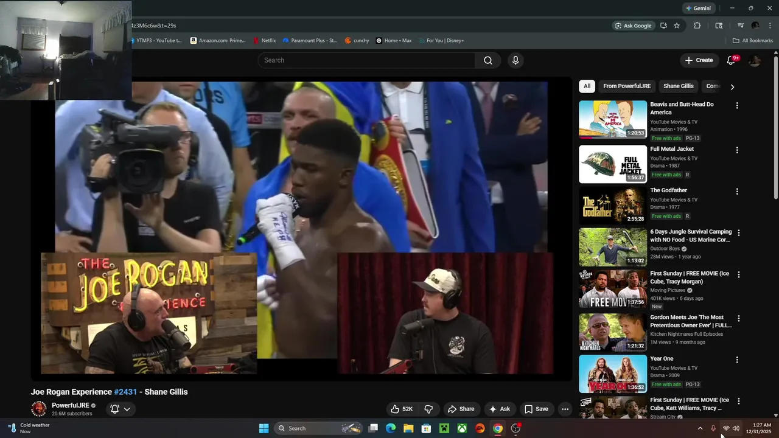779x438 pixels.
Task: Open Full Metal Jacket video title
Action: 672,149
